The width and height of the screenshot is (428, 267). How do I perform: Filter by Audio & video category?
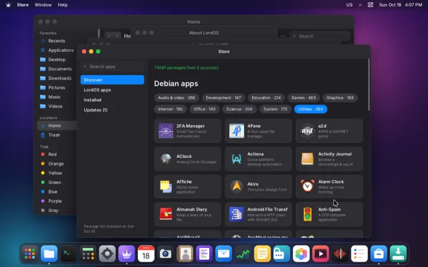[177, 97]
